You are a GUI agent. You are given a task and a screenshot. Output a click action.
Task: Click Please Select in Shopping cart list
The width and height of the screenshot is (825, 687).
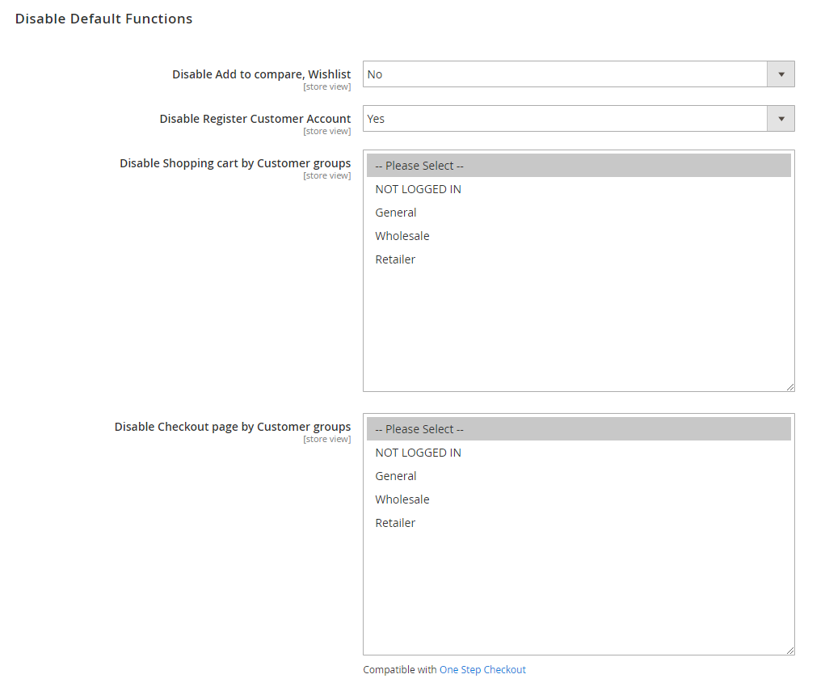[419, 166]
